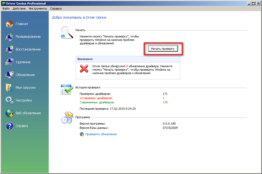The image size is (262, 174).
Task: Click the software box program icon
Action: [67, 118]
